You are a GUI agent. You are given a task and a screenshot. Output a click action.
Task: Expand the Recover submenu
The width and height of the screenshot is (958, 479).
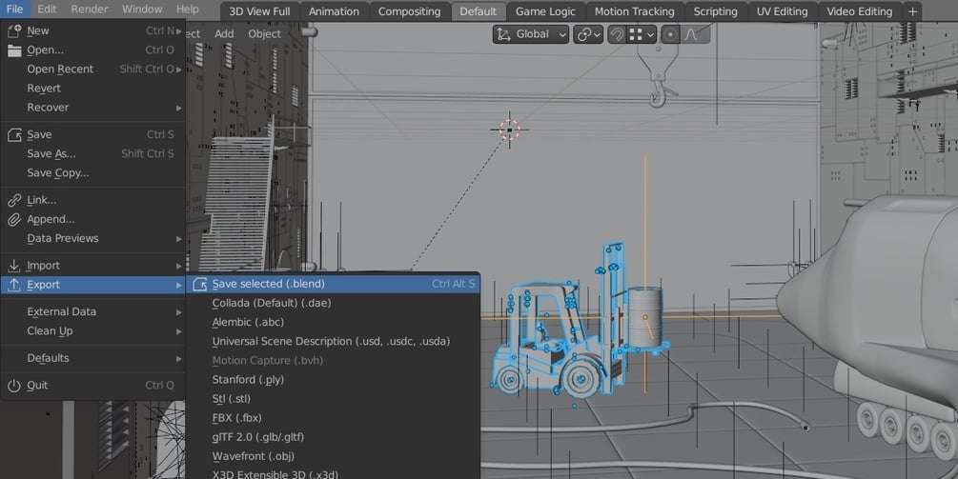pos(92,108)
